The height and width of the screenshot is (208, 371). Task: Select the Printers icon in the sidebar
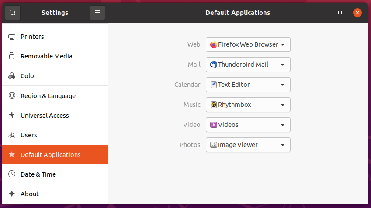click(x=12, y=36)
